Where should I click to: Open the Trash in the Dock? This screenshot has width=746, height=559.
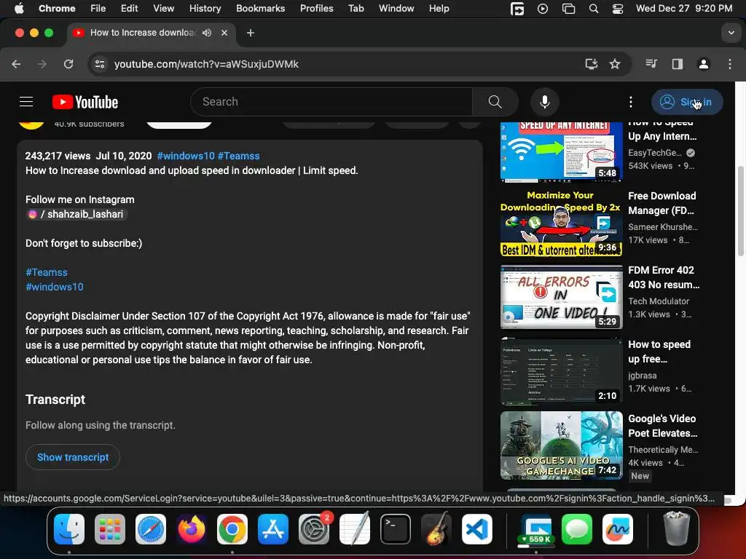pos(677,529)
